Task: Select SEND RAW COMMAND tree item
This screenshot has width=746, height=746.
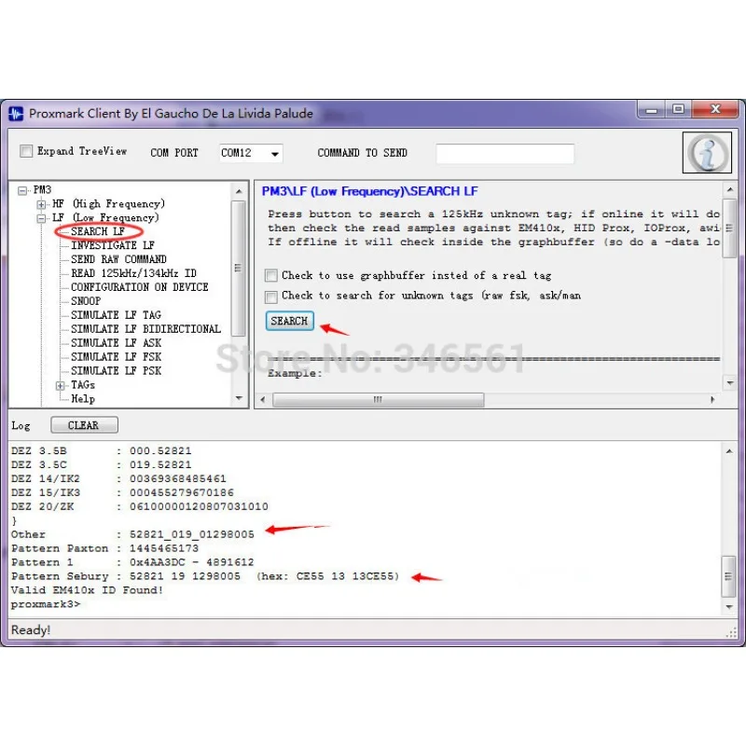Action: point(118,259)
